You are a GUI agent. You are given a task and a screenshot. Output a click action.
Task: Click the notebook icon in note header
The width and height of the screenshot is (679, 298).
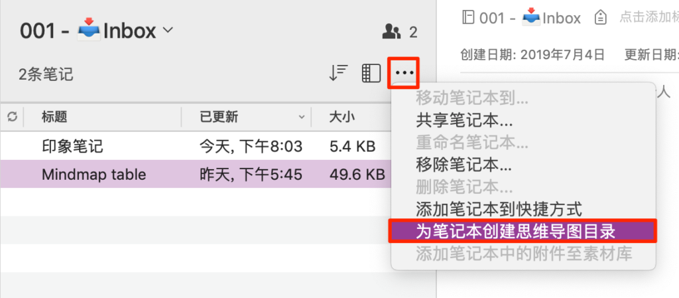[467, 18]
